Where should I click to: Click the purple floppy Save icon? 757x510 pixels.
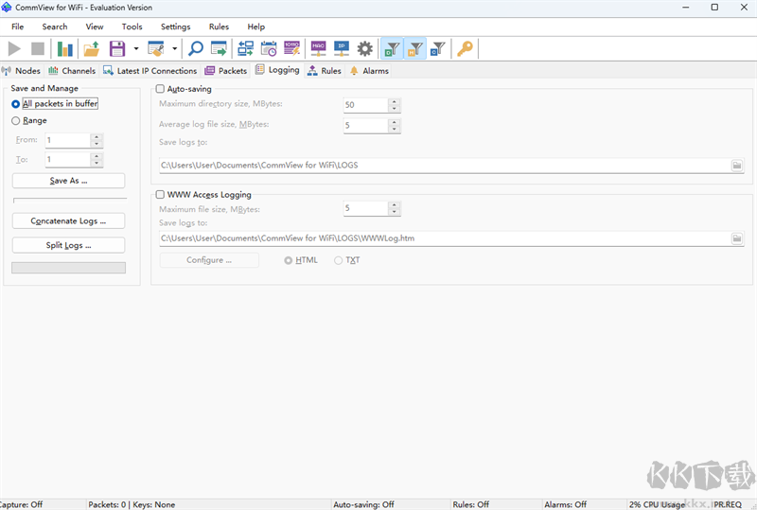[117, 49]
